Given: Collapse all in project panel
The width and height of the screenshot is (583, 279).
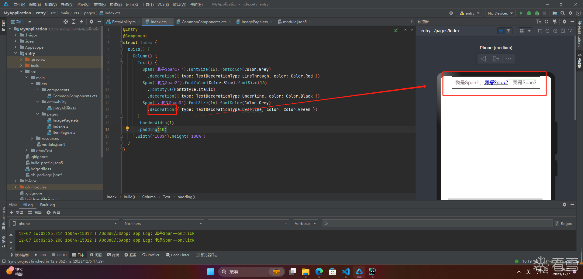Looking at the screenshot, I should click(x=81, y=22).
